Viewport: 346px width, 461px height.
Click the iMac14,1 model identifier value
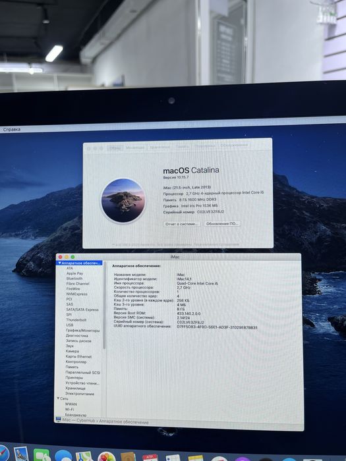tap(184, 279)
